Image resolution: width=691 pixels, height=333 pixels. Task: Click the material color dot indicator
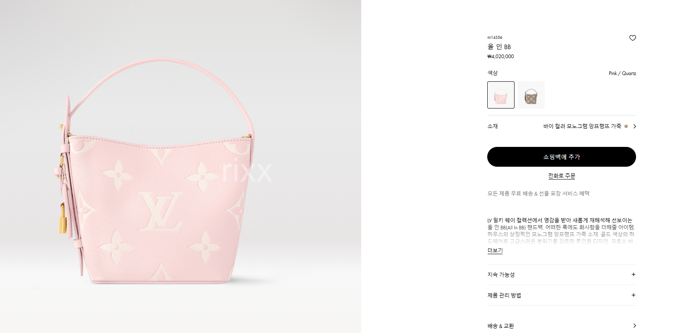coord(626,126)
